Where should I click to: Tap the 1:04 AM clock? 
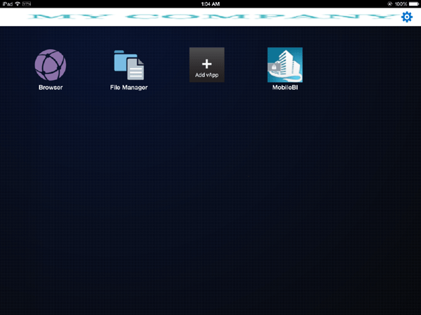pos(210,4)
